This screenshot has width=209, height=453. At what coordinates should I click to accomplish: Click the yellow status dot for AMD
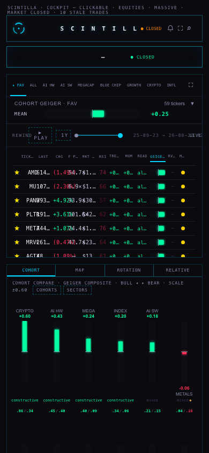tap(183, 172)
